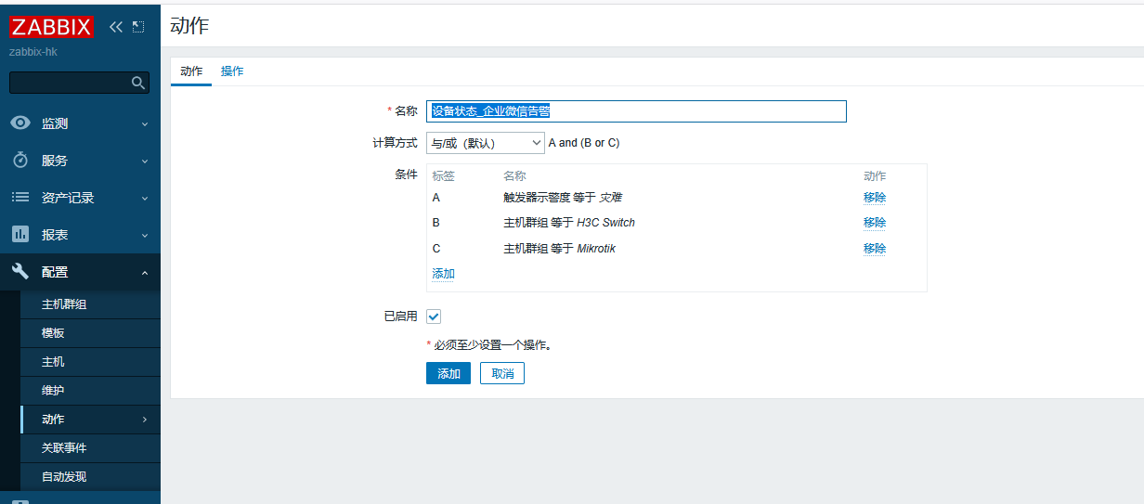Image resolution: width=1144 pixels, height=504 pixels.
Task: Click formula text A and (B or C)
Action: tap(584, 143)
